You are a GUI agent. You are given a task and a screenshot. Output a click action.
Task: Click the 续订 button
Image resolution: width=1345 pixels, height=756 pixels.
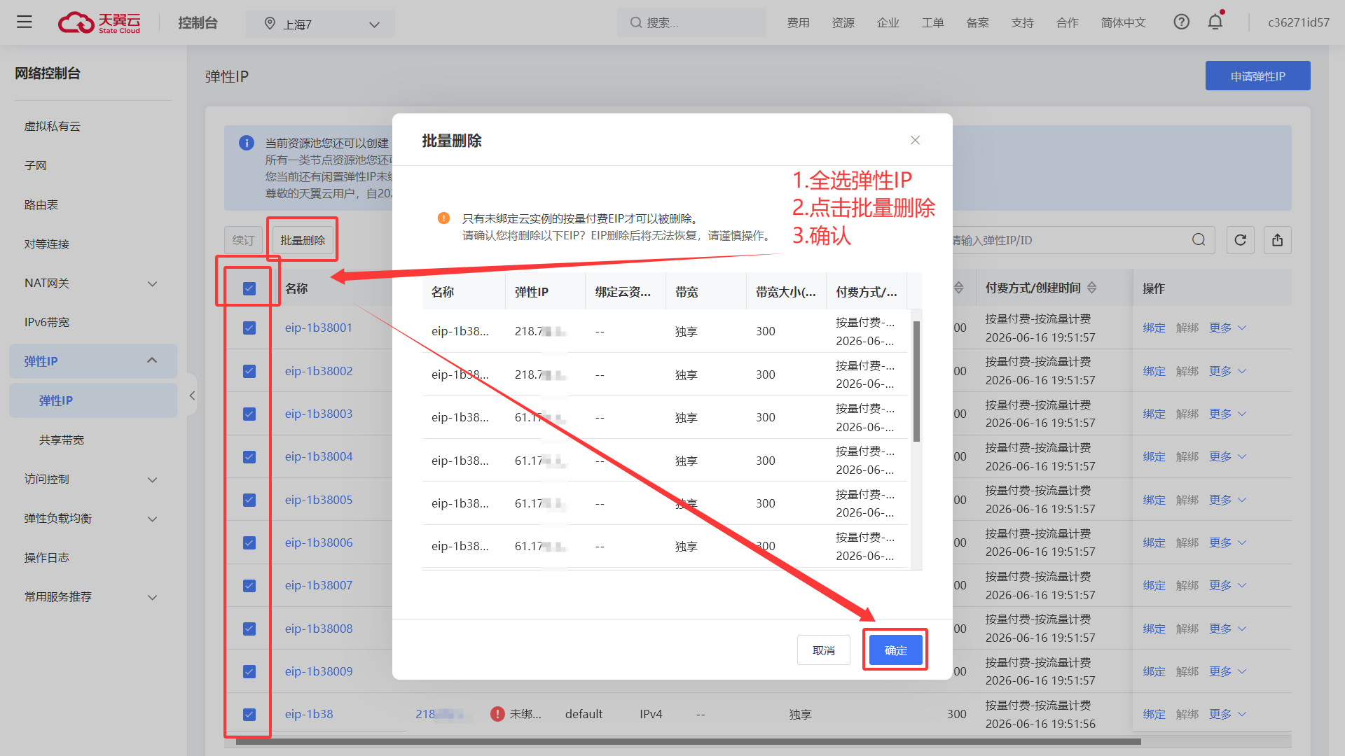point(243,240)
